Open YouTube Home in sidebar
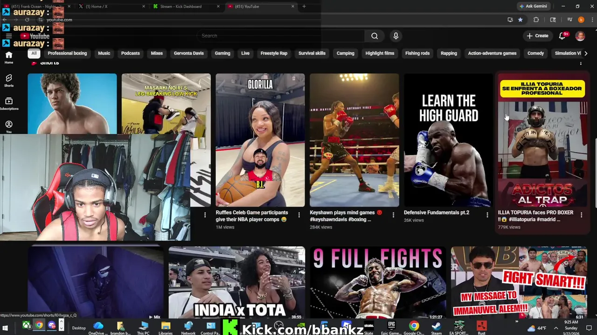The width and height of the screenshot is (597, 335). (x=9, y=57)
